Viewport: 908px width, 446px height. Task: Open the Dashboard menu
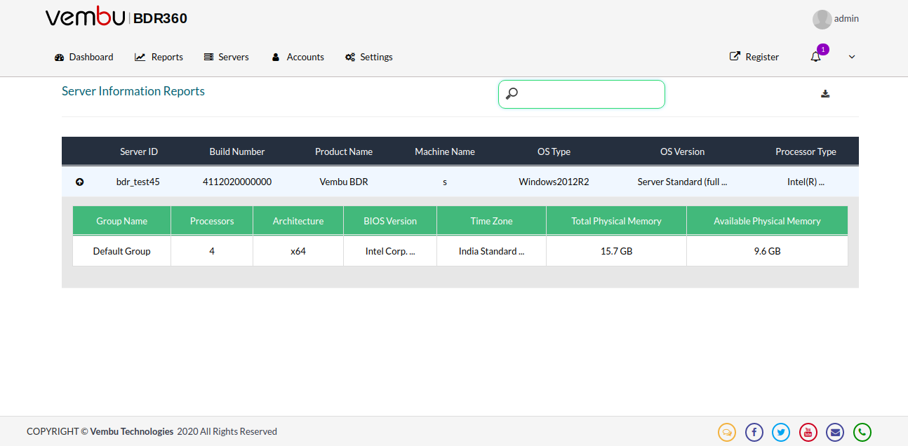84,57
